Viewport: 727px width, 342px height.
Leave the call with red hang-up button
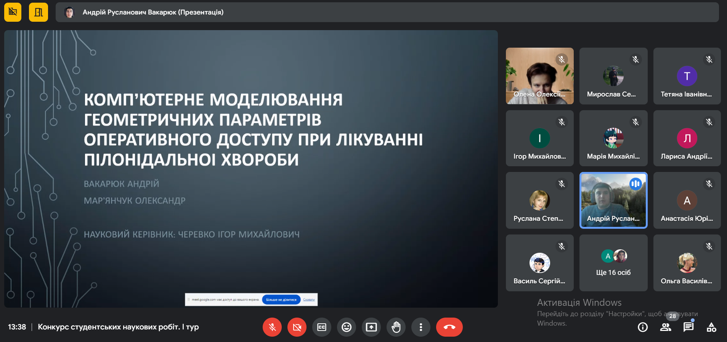pyautogui.click(x=449, y=327)
